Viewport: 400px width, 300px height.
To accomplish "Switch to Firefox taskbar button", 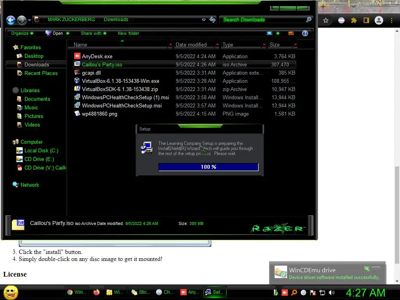I will tap(96, 292).
